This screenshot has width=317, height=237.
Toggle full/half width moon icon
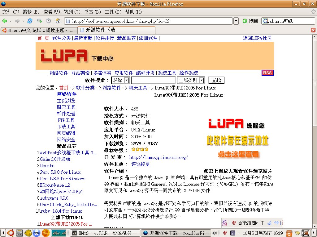[x=269, y=223]
